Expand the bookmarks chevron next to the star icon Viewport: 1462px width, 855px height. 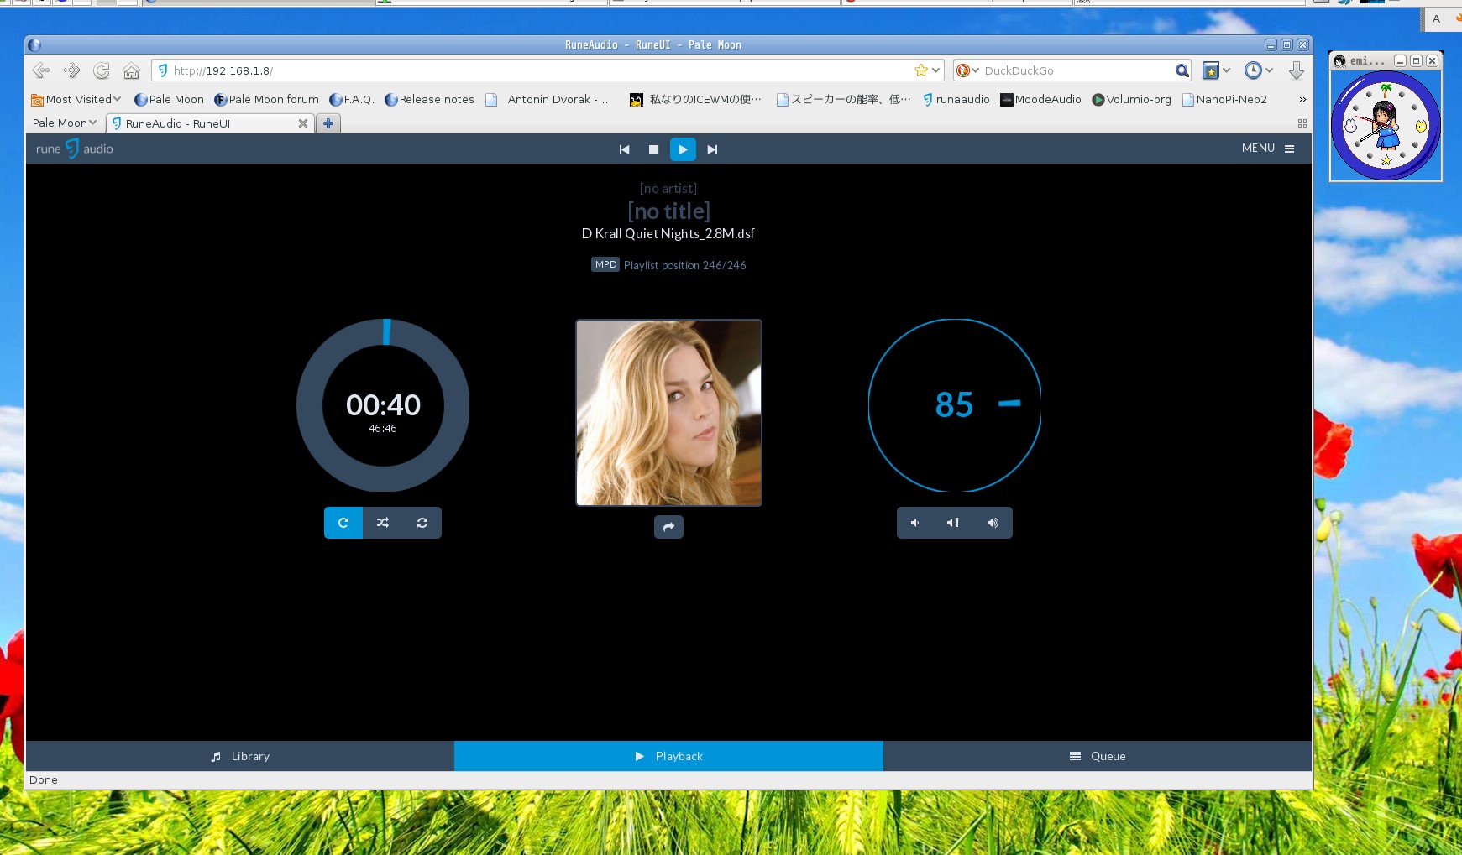935,70
